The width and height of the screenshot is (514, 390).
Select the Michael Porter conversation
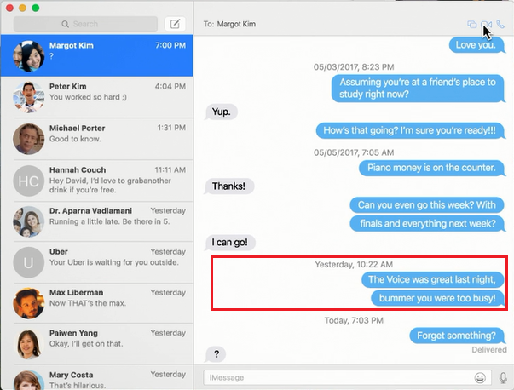click(97, 139)
